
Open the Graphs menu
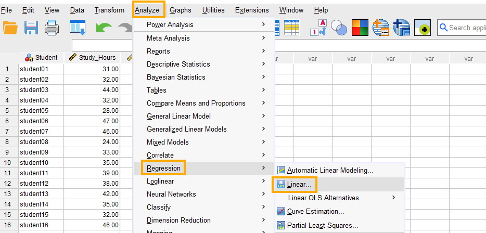click(181, 10)
